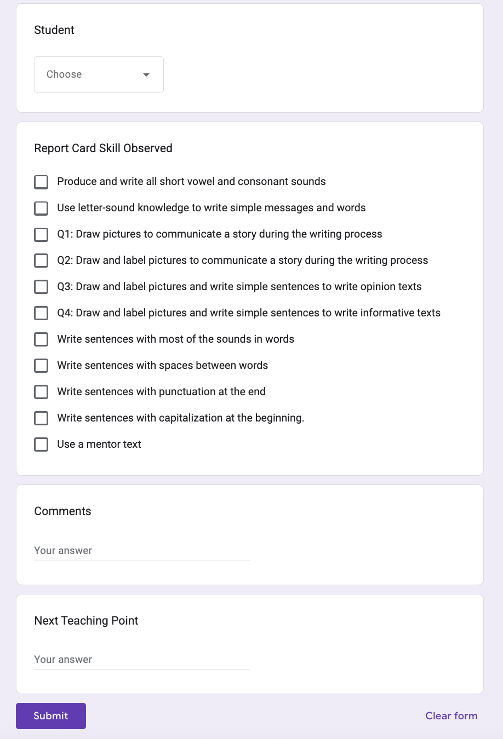Select 'spaces between words' checkbox
This screenshot has width=503, height=739.
[x=41, y=366]
